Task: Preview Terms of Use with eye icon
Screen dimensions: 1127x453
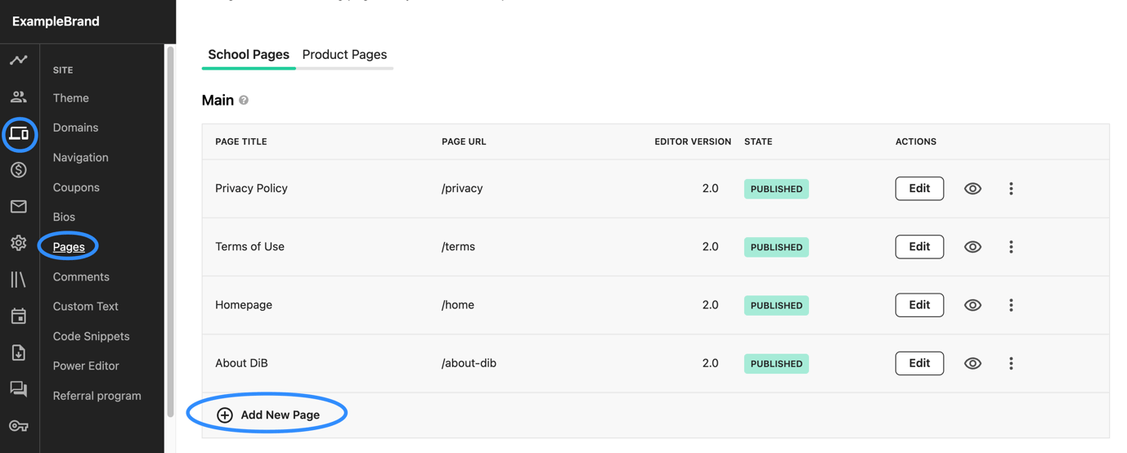Action: click(972, 247)
